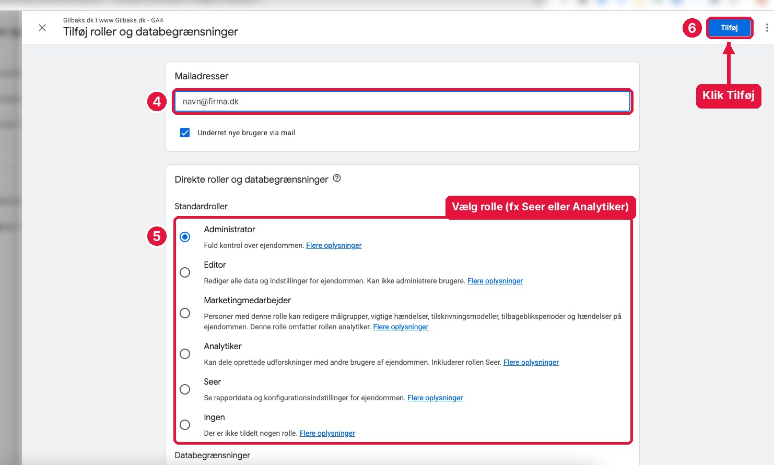Open Flere oplysninger link for Analytiker
This screenshot has width=774, height=465.
pyautogui.click(x=531, y=362)
